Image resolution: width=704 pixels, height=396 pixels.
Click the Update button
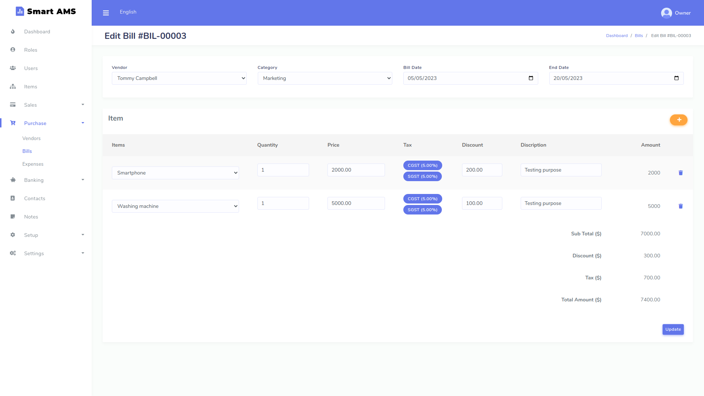(673, 329)
